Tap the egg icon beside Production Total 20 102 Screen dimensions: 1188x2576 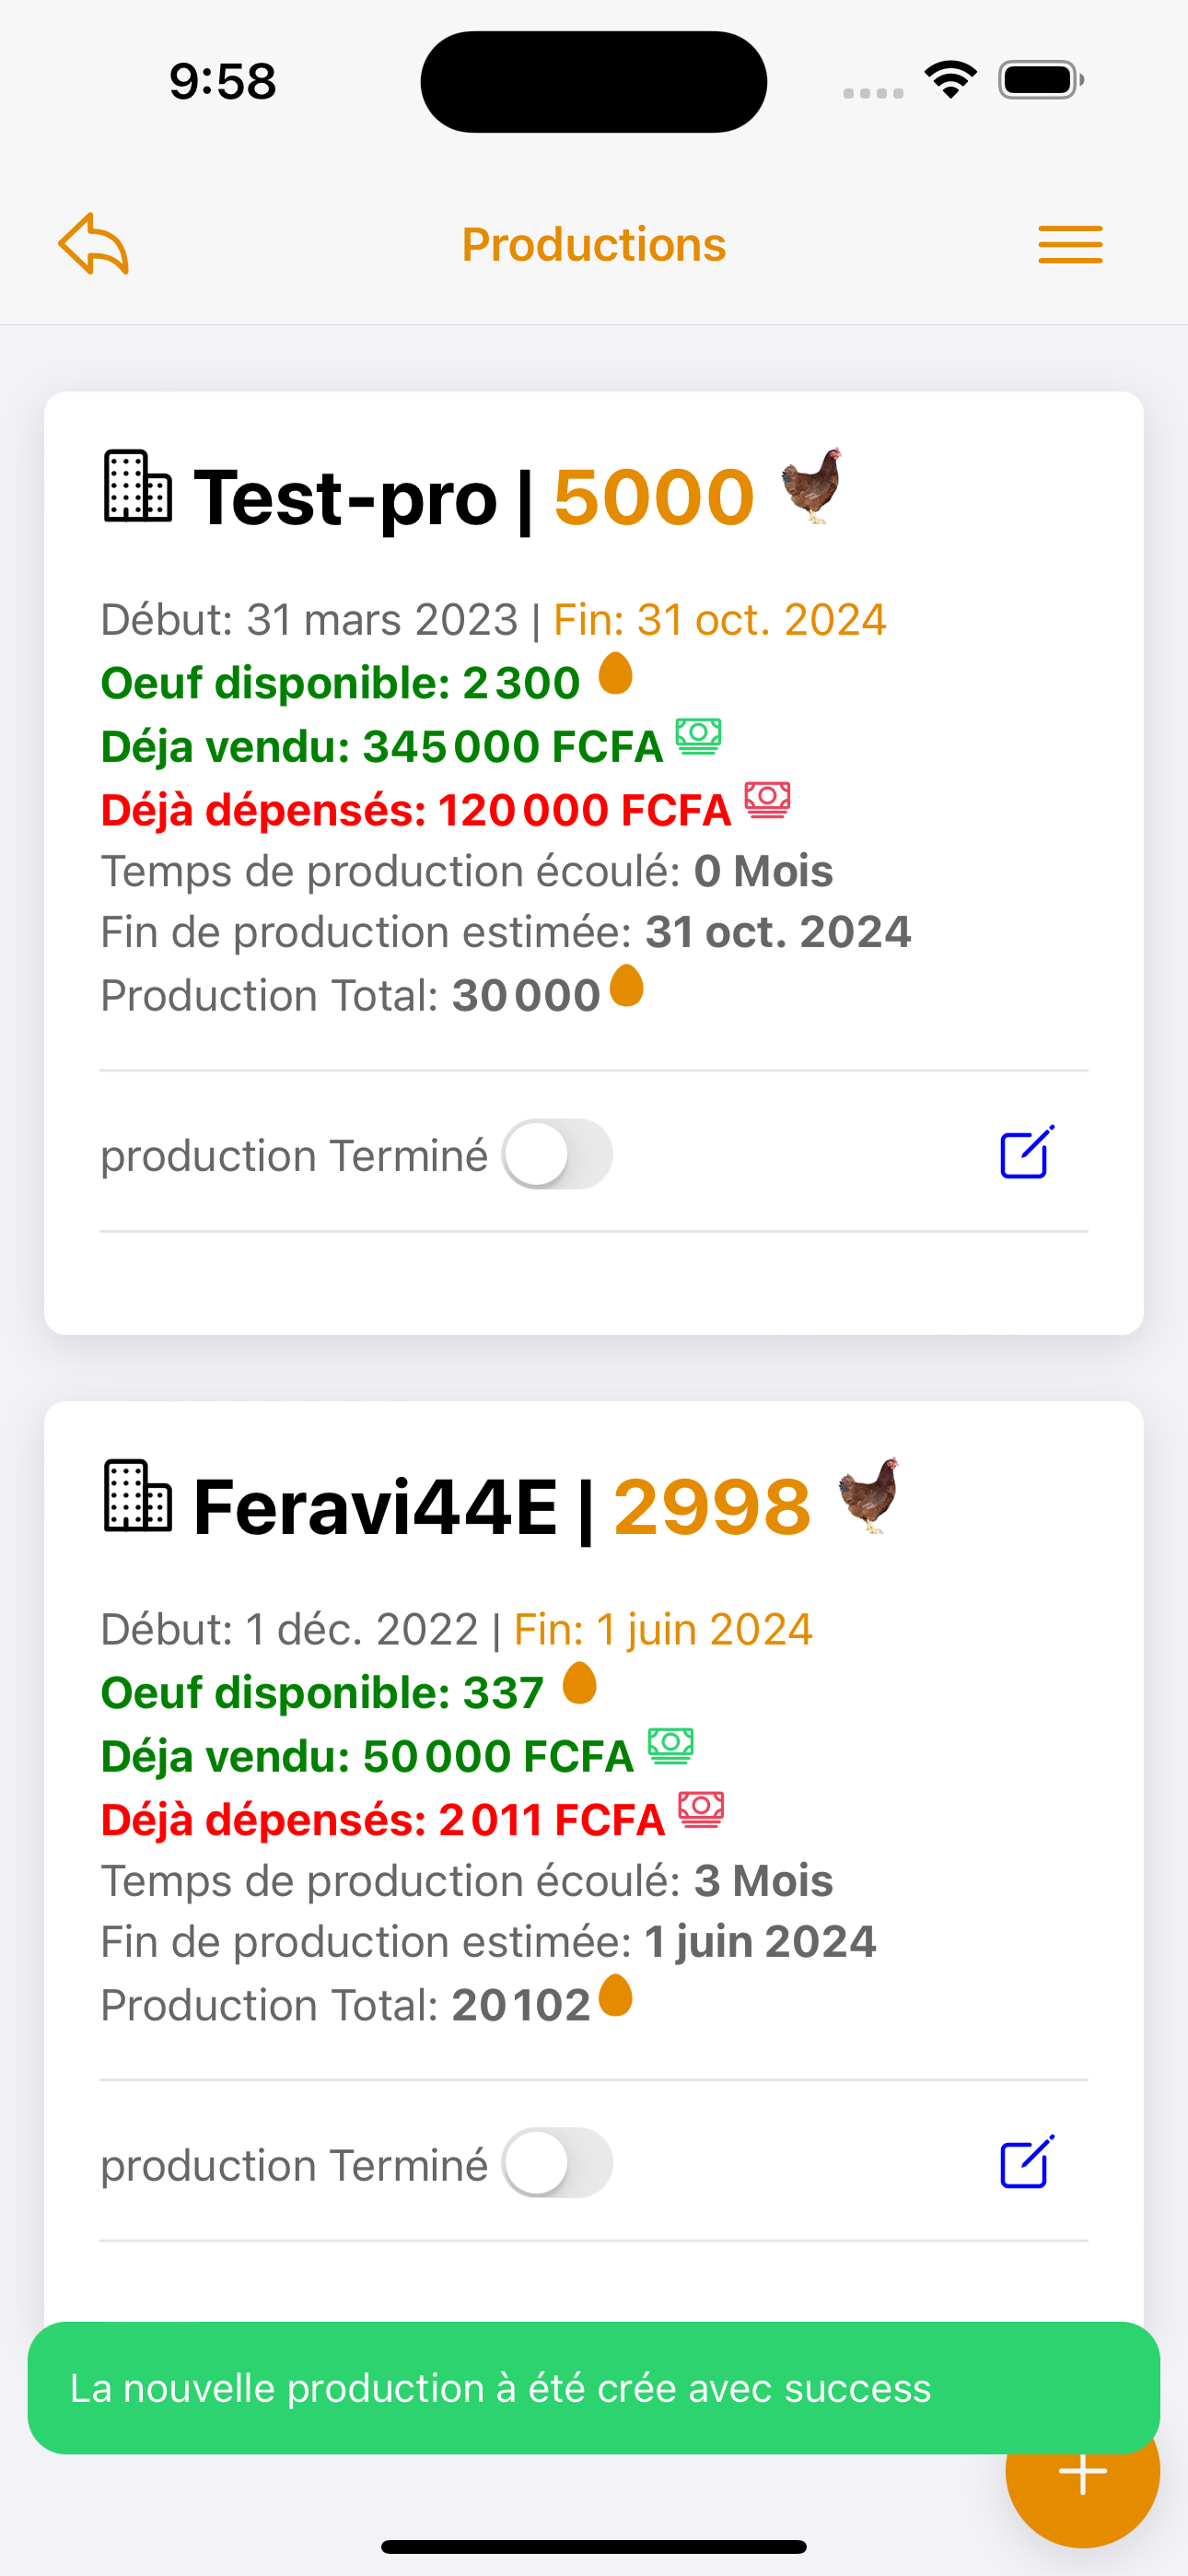point(615,1996)
